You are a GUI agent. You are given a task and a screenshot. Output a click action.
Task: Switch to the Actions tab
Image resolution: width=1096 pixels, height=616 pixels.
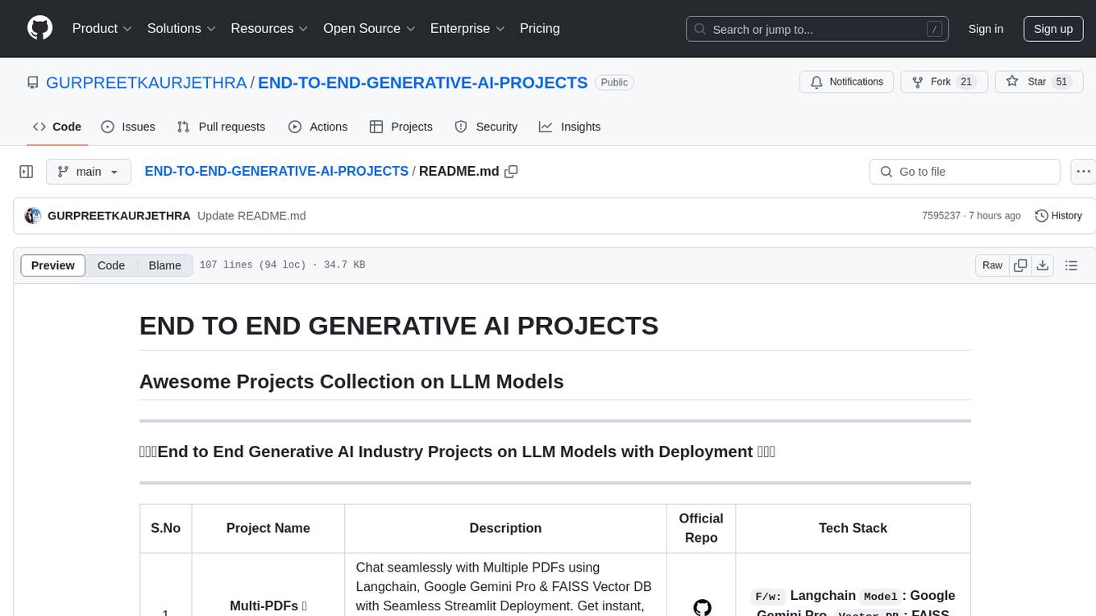(x=318, y=127)
